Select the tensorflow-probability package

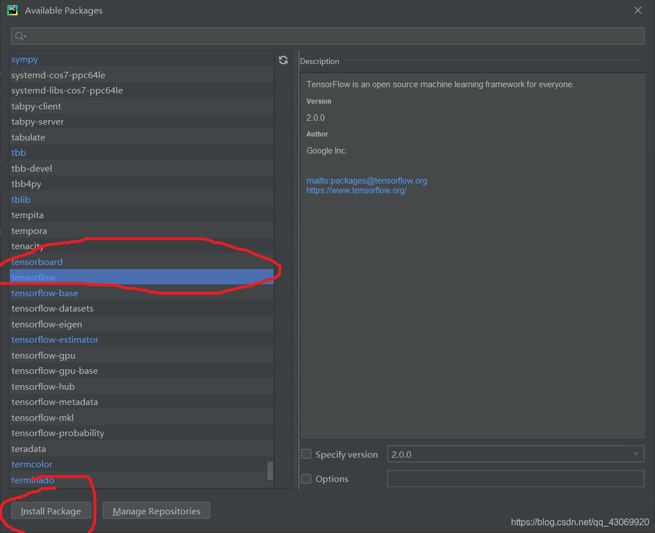click(142, 433)
